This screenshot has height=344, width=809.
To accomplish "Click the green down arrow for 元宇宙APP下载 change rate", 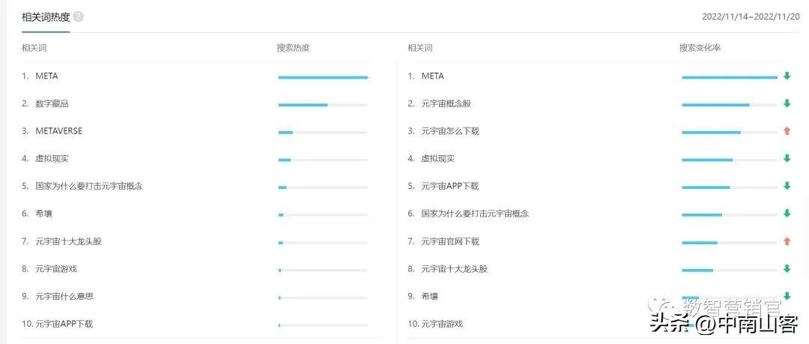I will [787, 186].
